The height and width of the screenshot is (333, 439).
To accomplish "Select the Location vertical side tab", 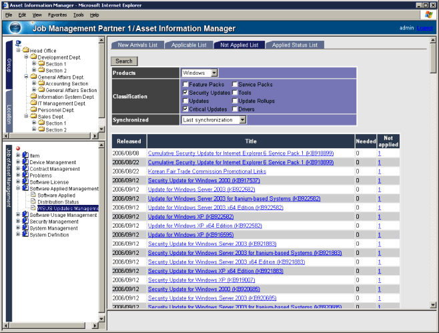I will (x=9, y=114).
